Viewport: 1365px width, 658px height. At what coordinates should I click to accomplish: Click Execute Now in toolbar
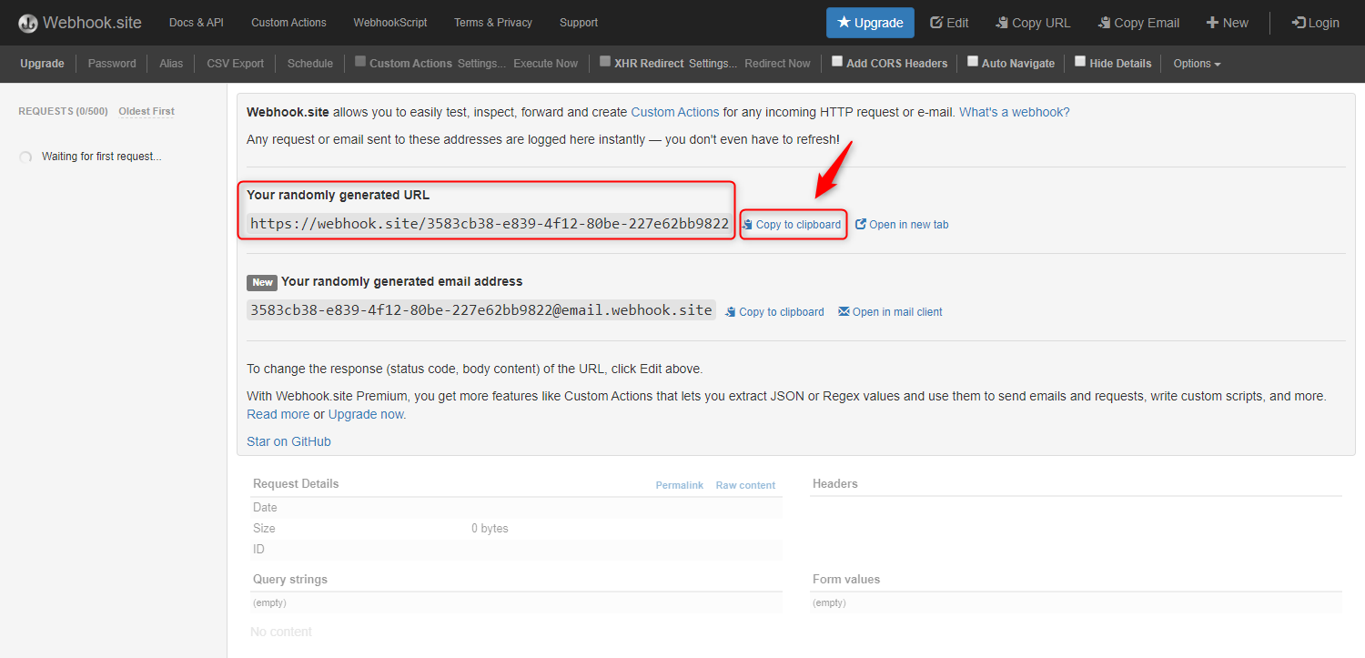[545, 64]
